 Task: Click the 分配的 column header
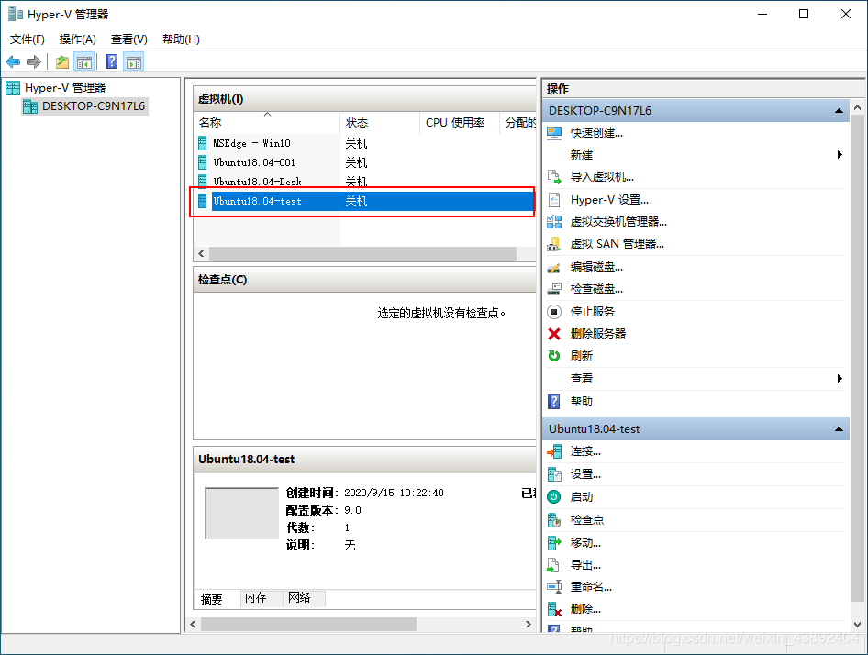point(518,123)
